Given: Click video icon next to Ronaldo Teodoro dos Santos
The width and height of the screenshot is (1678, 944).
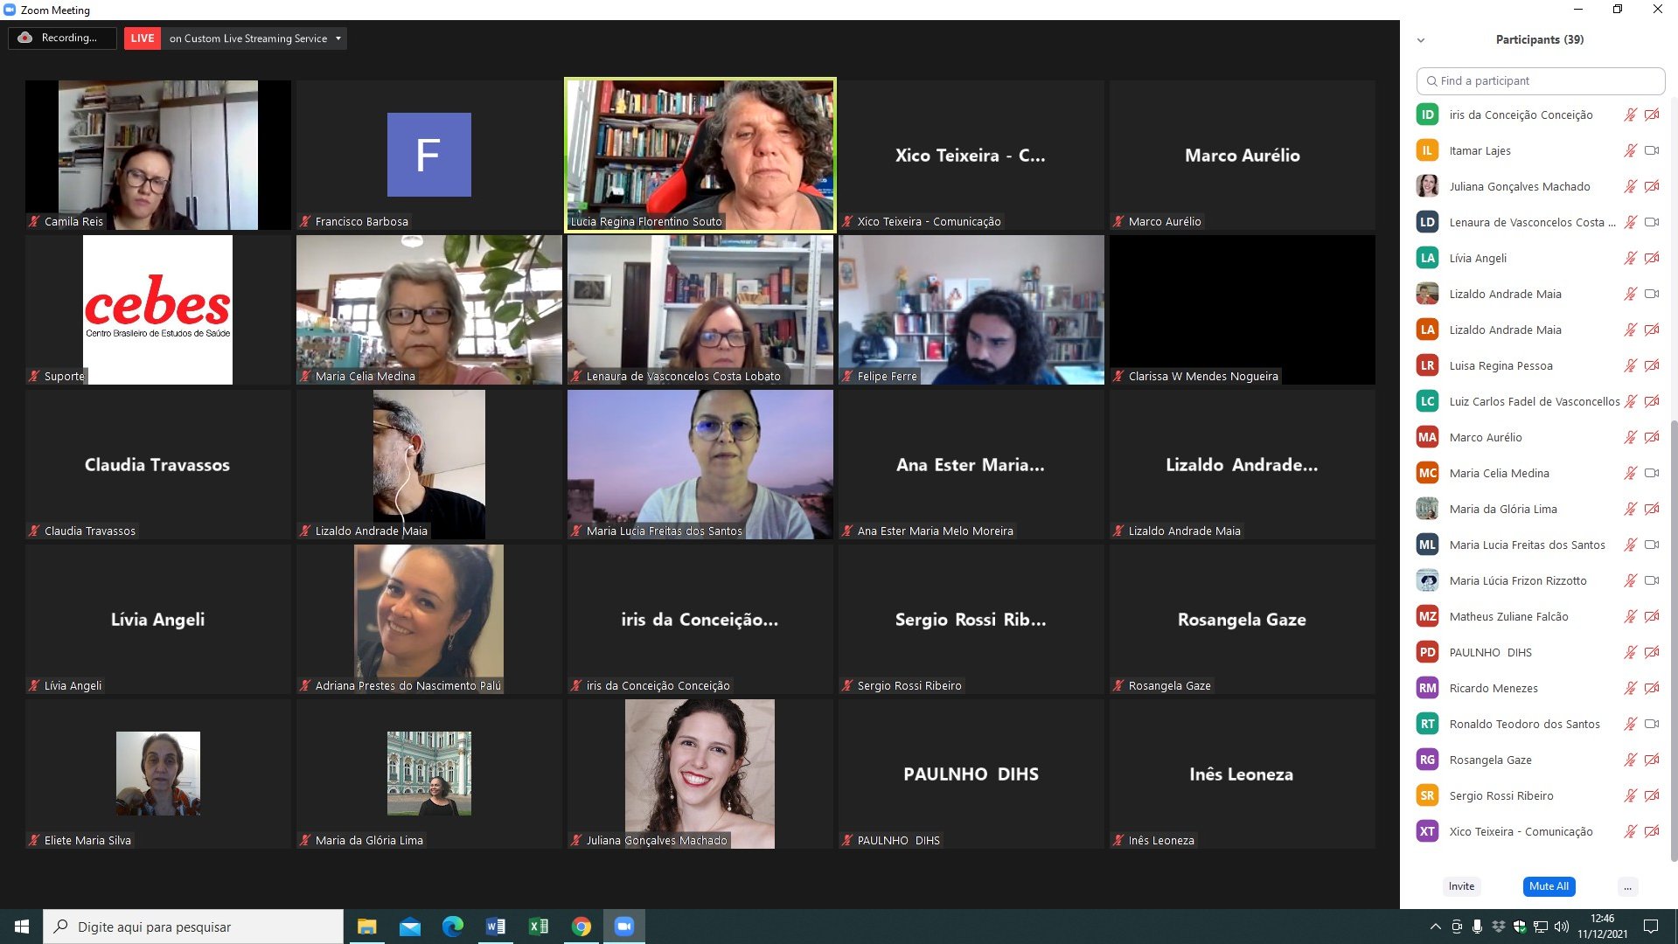Looking at the screenshot, I should point(1652,724).
